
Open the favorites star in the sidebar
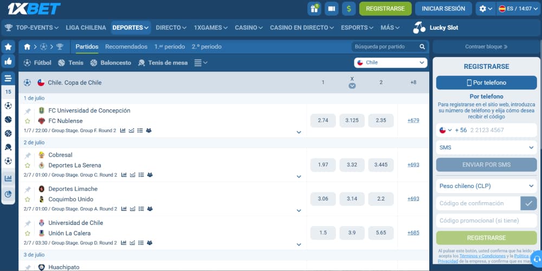point(8,47)
